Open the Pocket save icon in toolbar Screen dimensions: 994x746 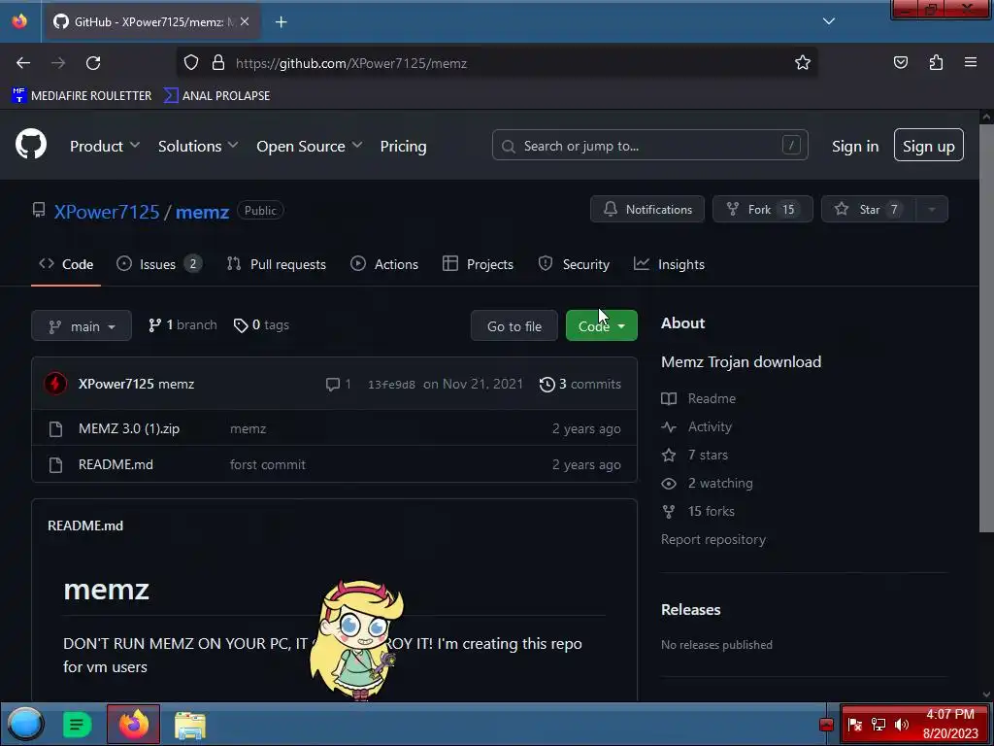tap(900, 62)
